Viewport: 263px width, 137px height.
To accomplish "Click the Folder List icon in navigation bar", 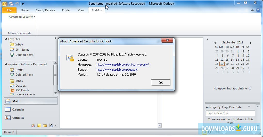I will click(x=45, y=125).
